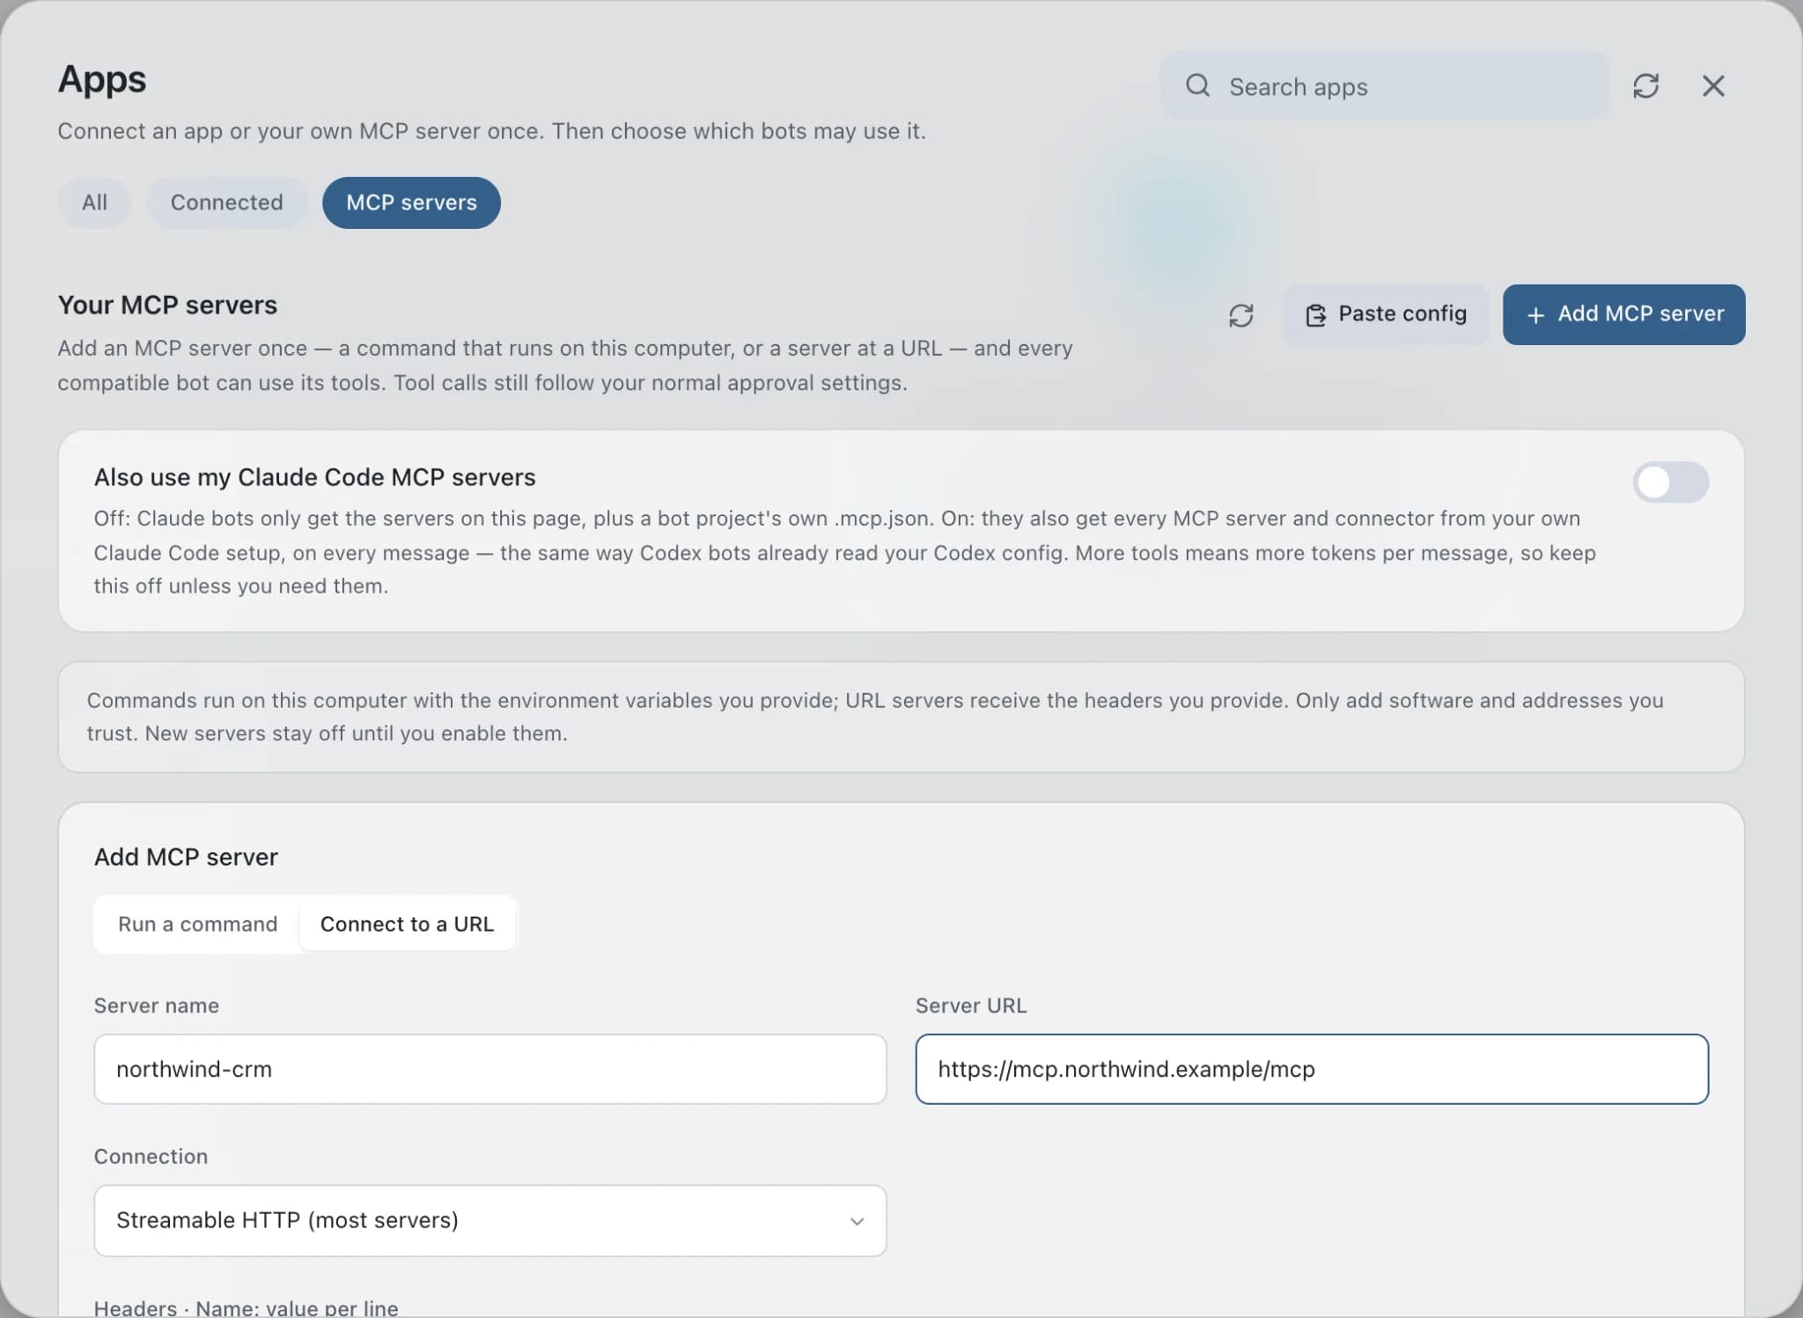The image size is (1803, 1318).
Task: Close the Apps dialog
Action: click(1713, 85)
